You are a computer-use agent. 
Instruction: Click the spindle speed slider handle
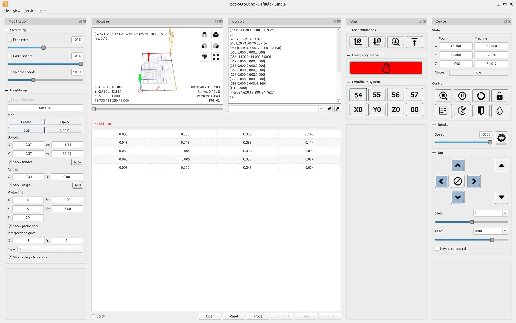[x=490, y=143]
